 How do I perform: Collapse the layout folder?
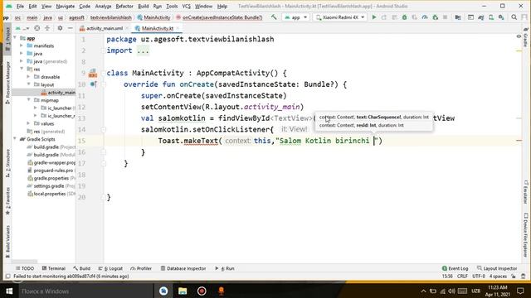pos(28,84)
